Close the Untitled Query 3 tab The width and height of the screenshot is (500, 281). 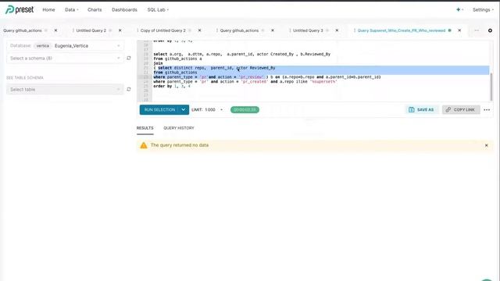[x=337, y=30]
